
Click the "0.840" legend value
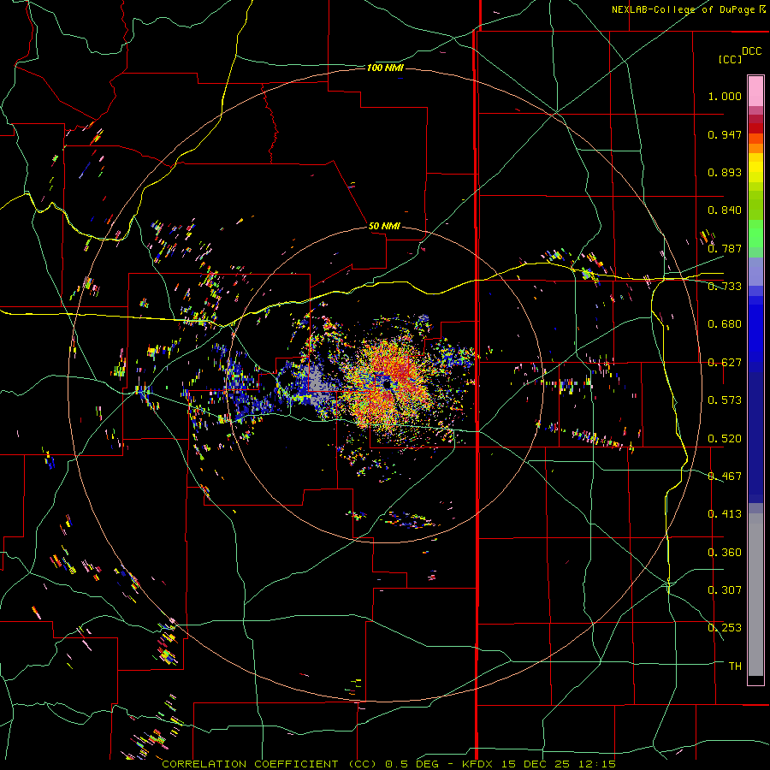click(725, 210)
